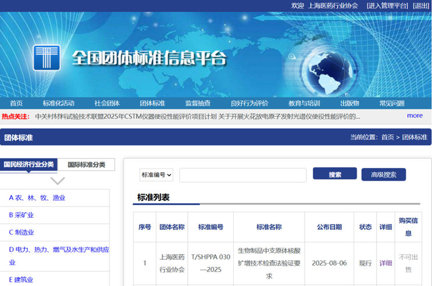Click the date 2025-08-06 cell
This screenshot has height=286, width=432.
pyautogui.click(x=329, y=263)
